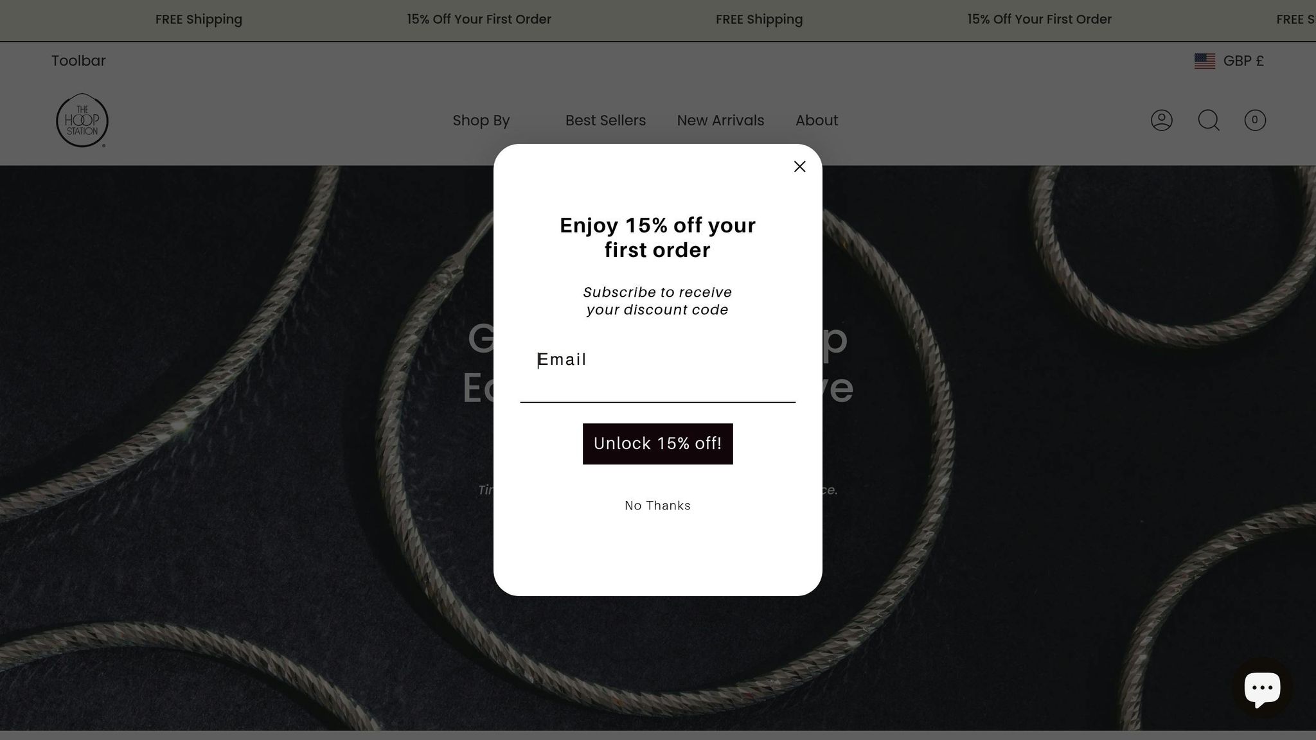Open the search magnifier icon
Viewport: 1316px width, 740px height.
click(1209, 120)
